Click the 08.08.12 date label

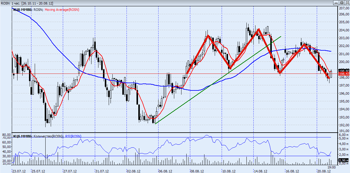click(x=197, y=171)
